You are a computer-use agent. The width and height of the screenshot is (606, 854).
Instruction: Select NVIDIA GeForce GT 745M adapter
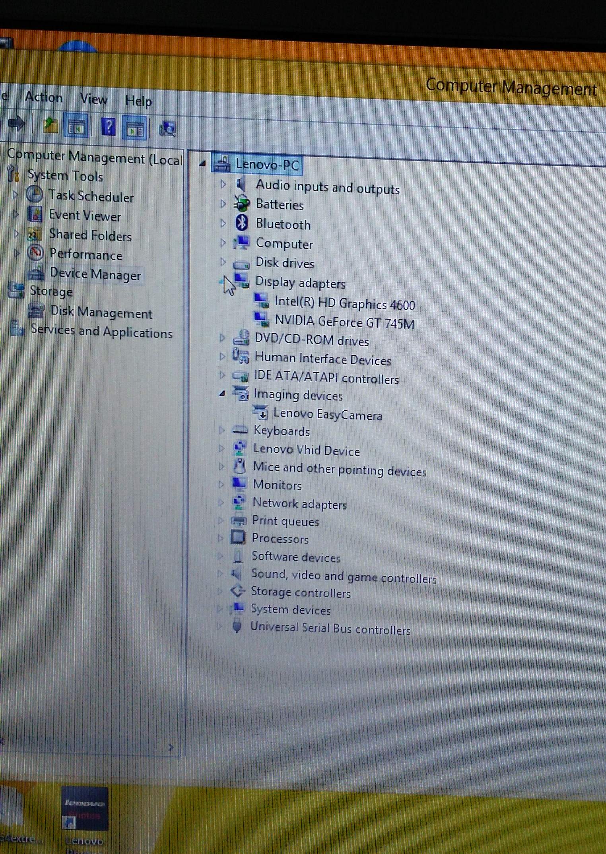344,322
